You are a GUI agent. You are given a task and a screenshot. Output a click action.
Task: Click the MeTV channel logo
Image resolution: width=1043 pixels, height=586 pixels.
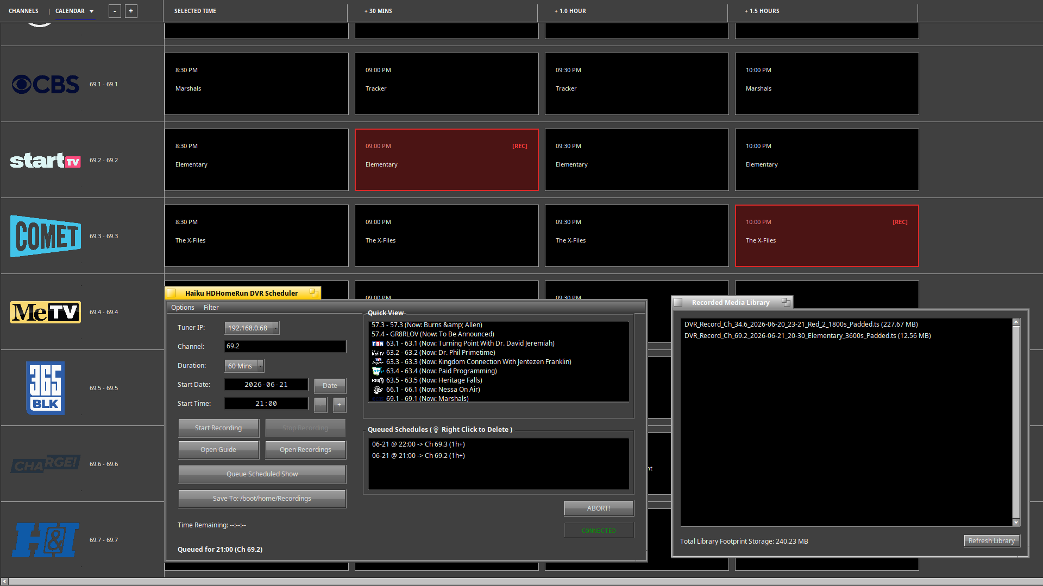coord(46,312)
